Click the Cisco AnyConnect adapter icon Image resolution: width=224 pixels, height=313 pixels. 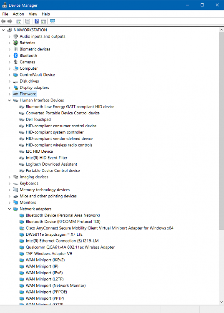22,228
